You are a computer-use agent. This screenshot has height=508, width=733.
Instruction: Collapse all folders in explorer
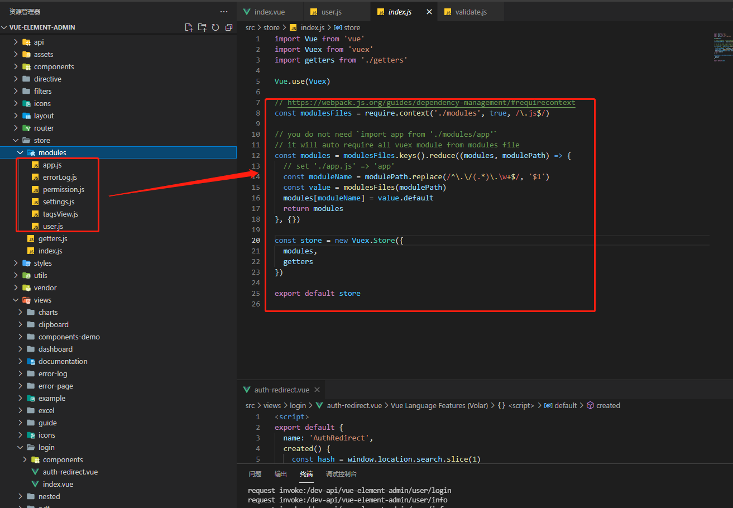tap(229, 27)
